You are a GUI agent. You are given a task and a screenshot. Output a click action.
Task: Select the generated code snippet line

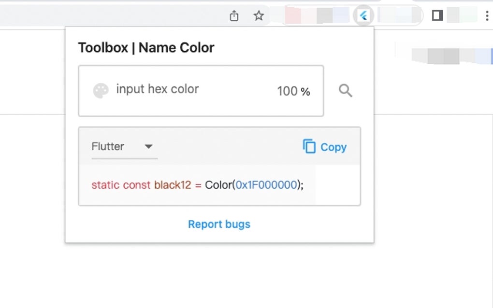(x=198, y=185)
